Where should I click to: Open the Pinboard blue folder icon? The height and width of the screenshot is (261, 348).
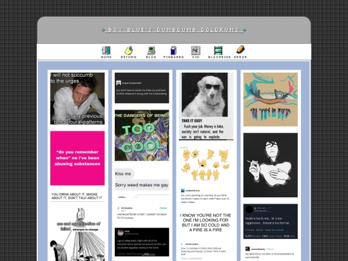(x=173, y=50)
